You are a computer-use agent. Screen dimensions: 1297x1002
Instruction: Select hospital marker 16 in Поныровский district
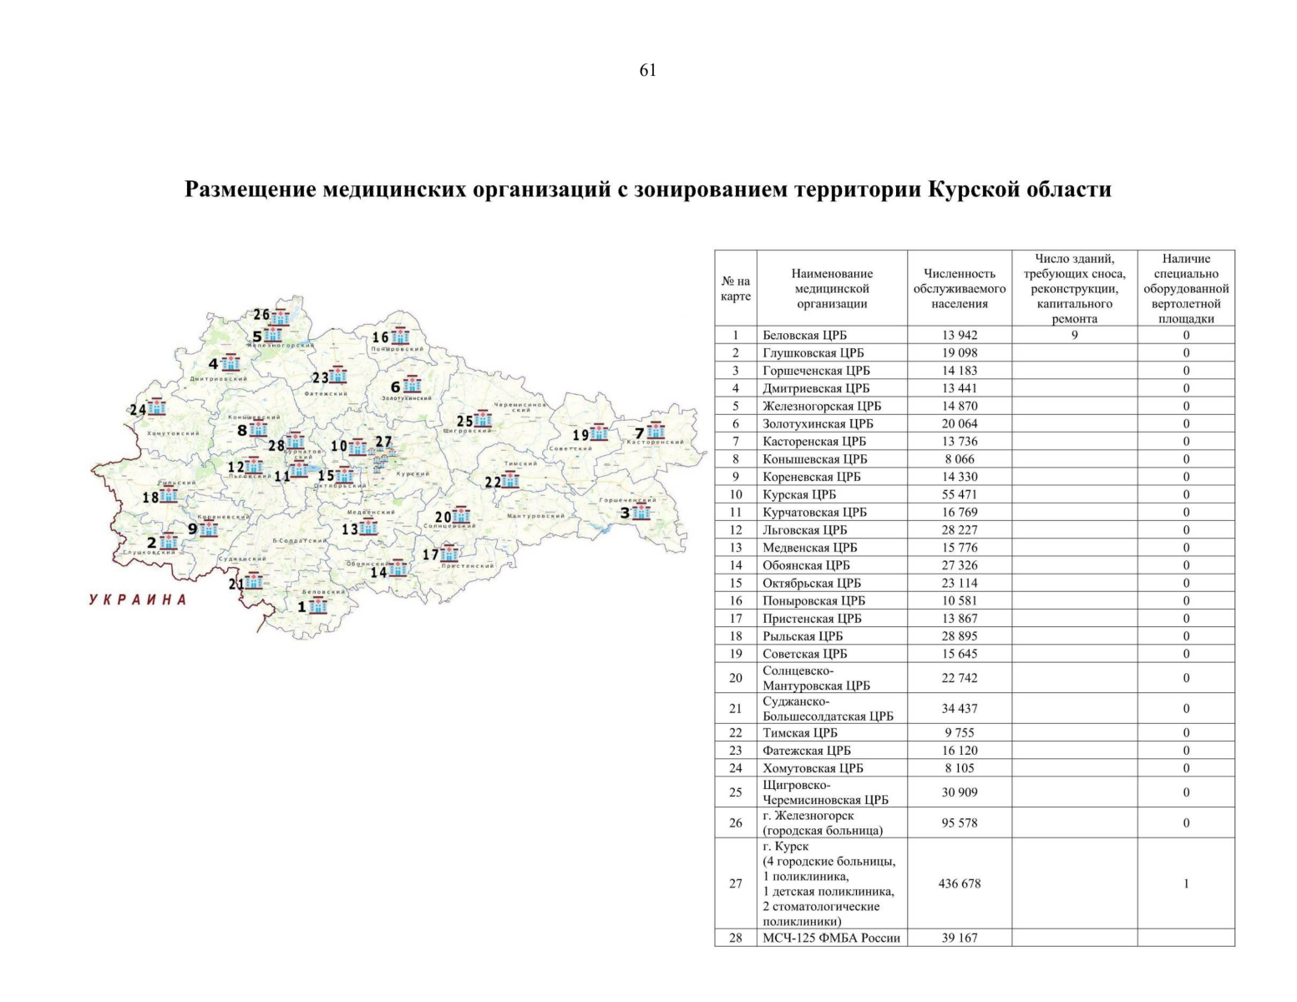coord(399,338)
